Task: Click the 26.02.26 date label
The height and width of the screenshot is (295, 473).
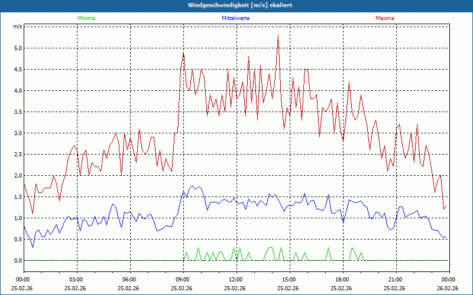Action: tap(448, 289)
